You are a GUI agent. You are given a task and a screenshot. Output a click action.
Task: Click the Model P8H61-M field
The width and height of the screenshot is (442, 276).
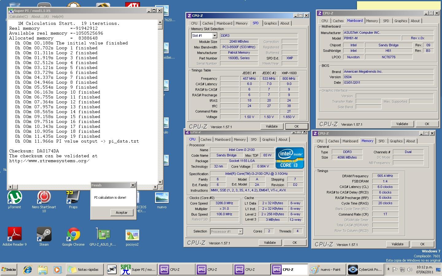(x=372, y=38)
